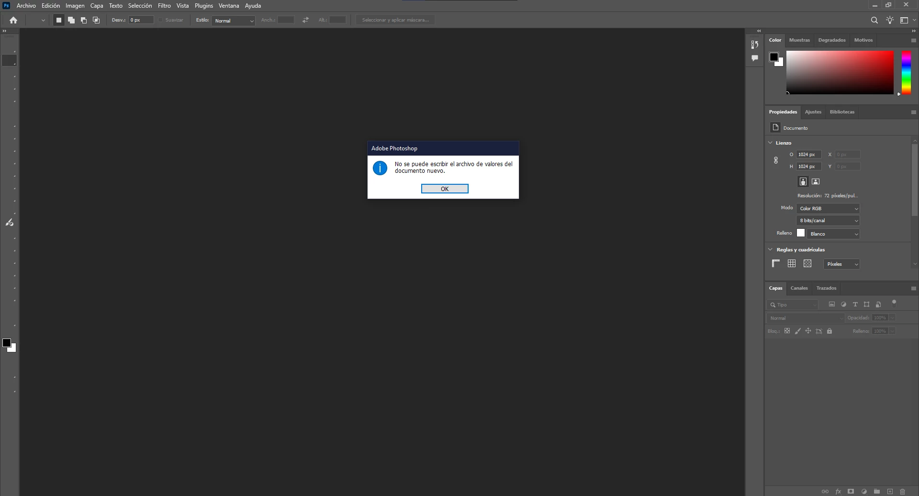Filter layers by smart object icon
This screenshot has width=919, height=496.
pyautogui.click(x=878, y=304)
